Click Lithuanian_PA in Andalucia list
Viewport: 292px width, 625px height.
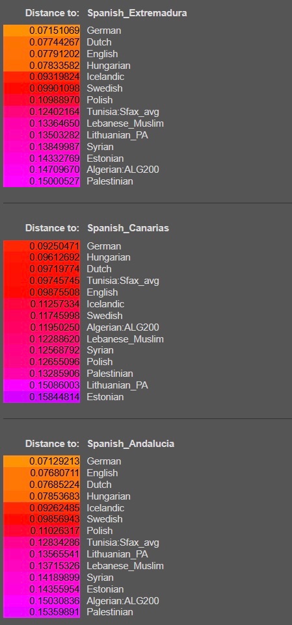click(x=117, y=554)
